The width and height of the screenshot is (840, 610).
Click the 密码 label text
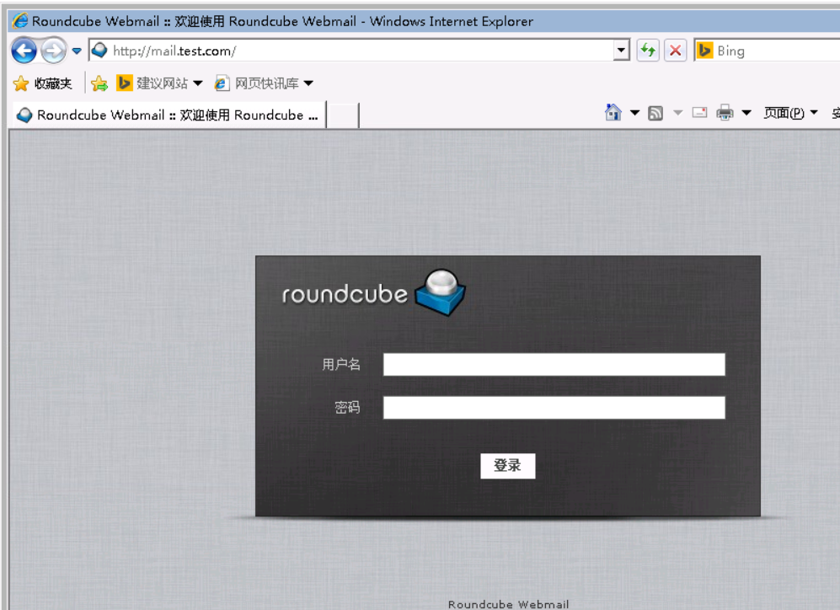click(347, 408)
